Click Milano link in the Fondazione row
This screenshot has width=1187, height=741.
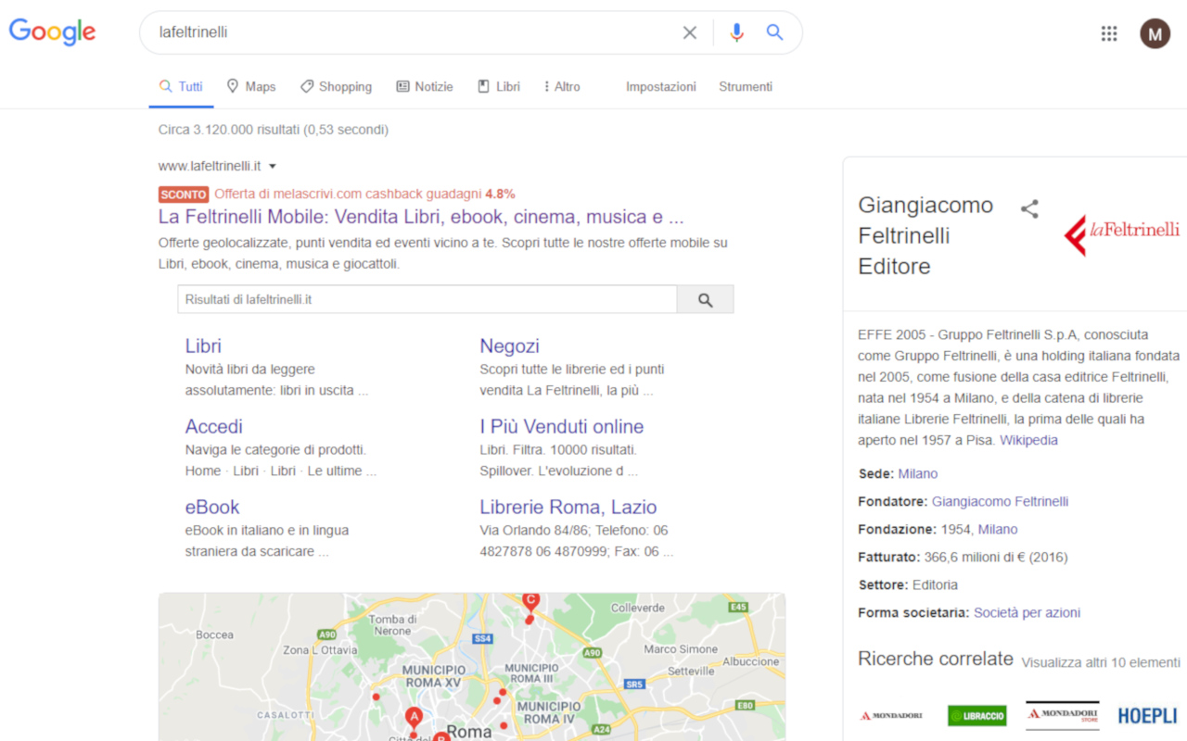[998, 529]
